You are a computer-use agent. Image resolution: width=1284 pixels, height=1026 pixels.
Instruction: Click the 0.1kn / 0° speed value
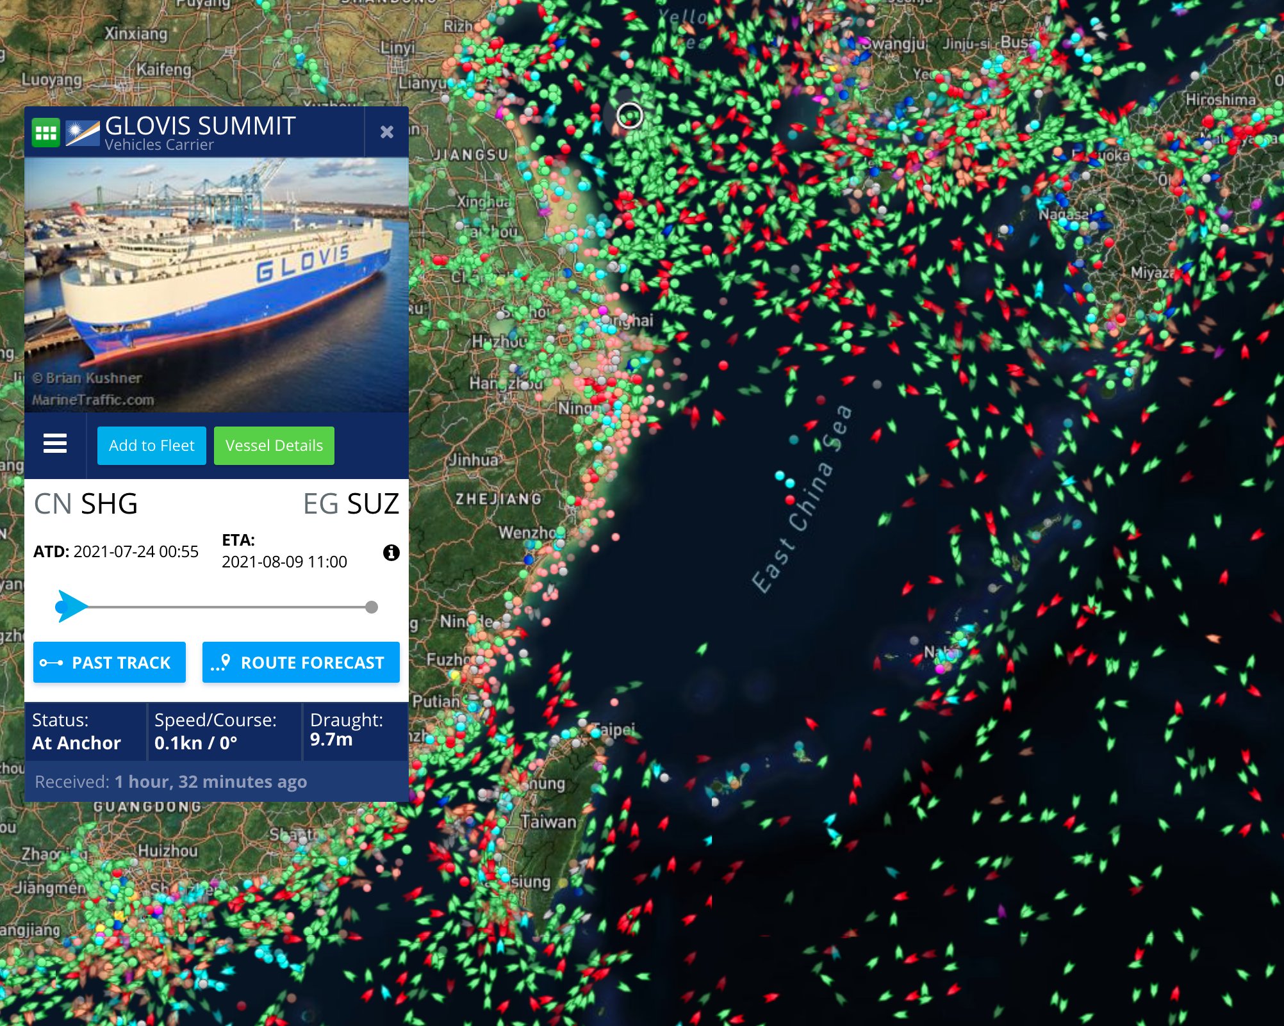click(x=195, y=743)
